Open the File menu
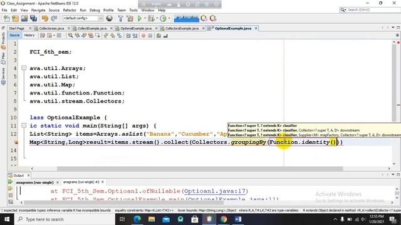The image size is (401, 225). click(4, 10)
